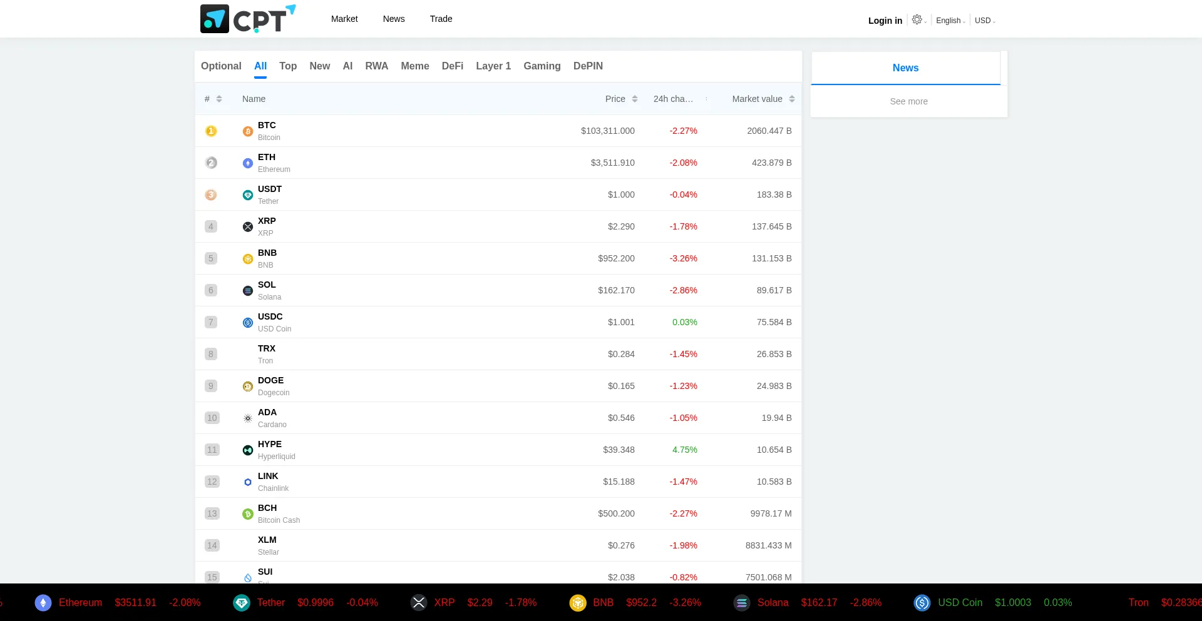The image size is (1202, 621).
Task: Switch to the Meme category tab
Action: (414, 66)
